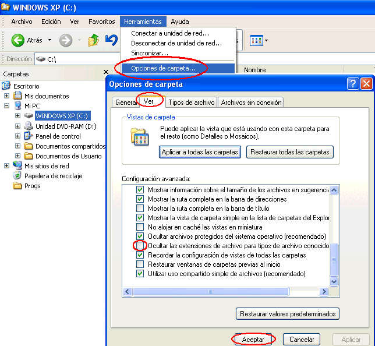Select Unidad DVD-RAM (D:) drive icon
This screenshot has width=375, height=346.
pos(29,126)
